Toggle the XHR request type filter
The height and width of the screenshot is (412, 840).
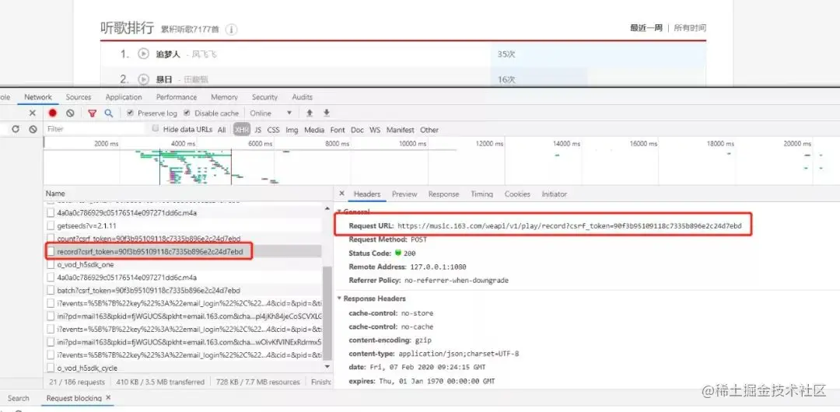pos(242,130)
